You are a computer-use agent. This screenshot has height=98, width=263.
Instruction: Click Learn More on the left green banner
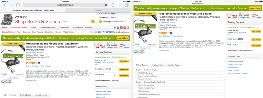point(123,38)
